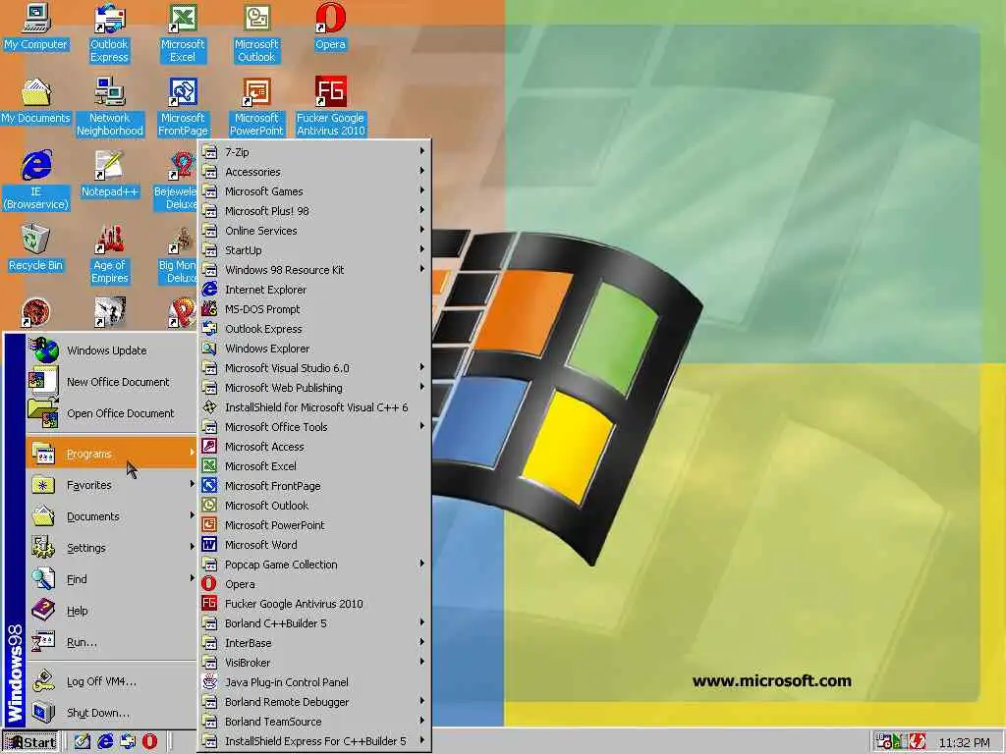
Task: Open MS-DOS Prompt from Programs menu
Action: (314, 309)
